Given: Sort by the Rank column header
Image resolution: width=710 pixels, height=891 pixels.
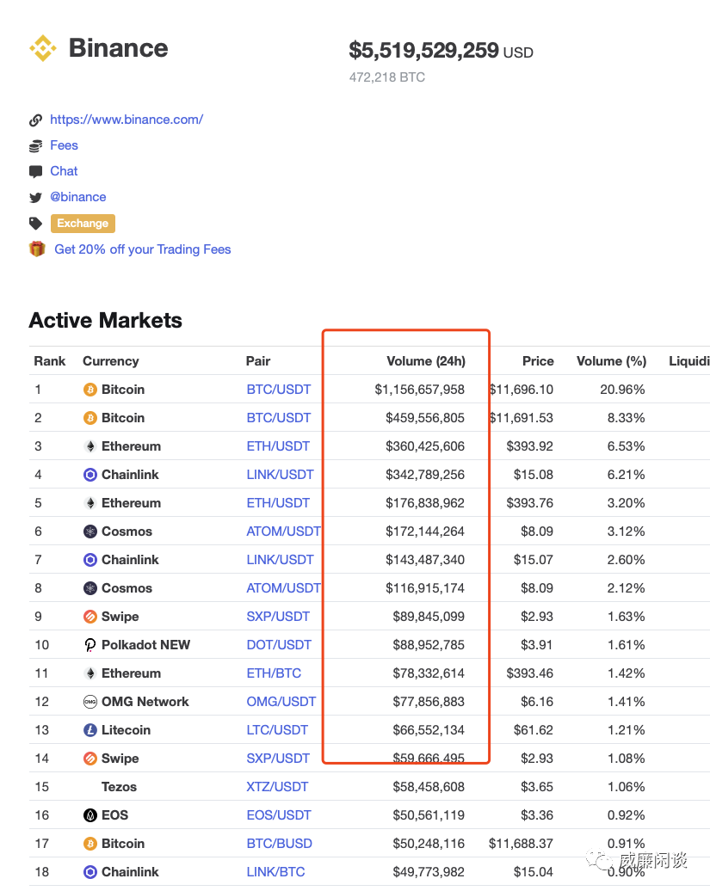Looking at the screenshot, I should click(50, 361).
